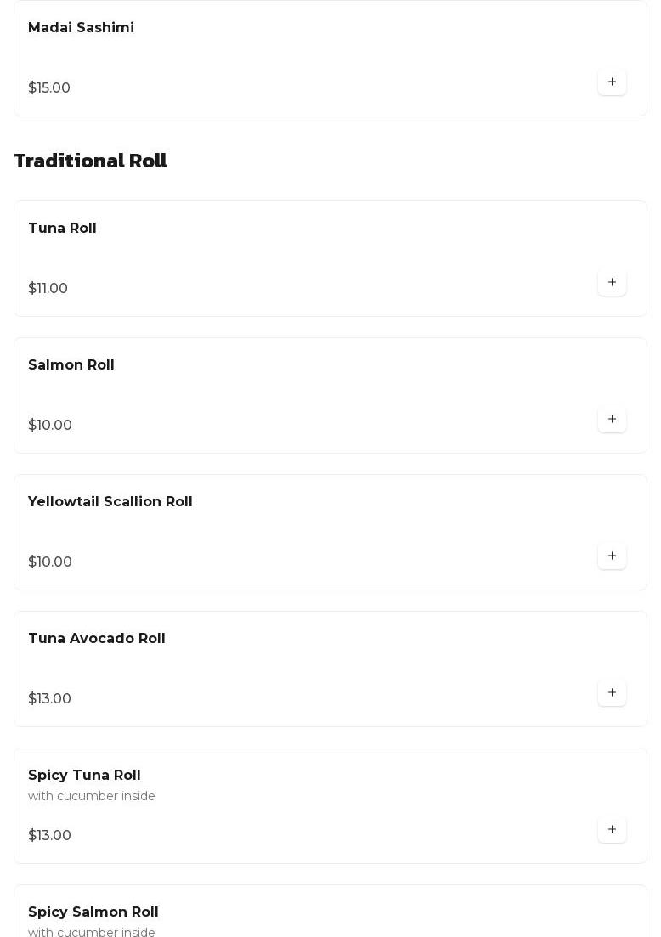Add Spicy Tuna Roll with plus icon

coord(612,829)
